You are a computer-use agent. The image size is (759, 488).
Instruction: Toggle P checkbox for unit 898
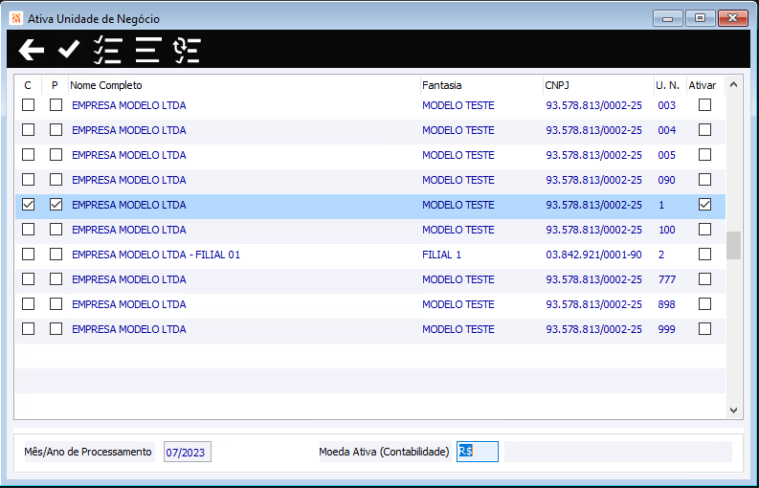tap(56, 304)
